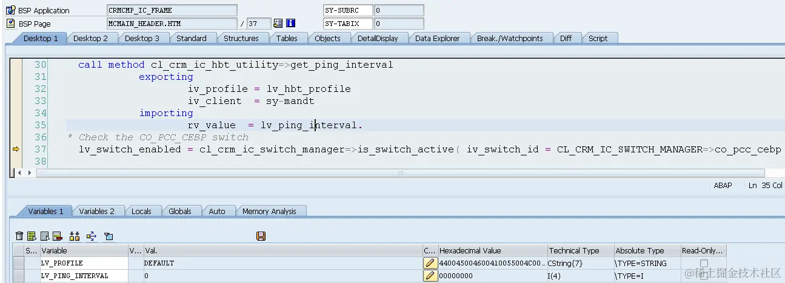The height and width of the screenshot is (283, 785).
Task: Click the blue information icon
Action: coord(290,24)
